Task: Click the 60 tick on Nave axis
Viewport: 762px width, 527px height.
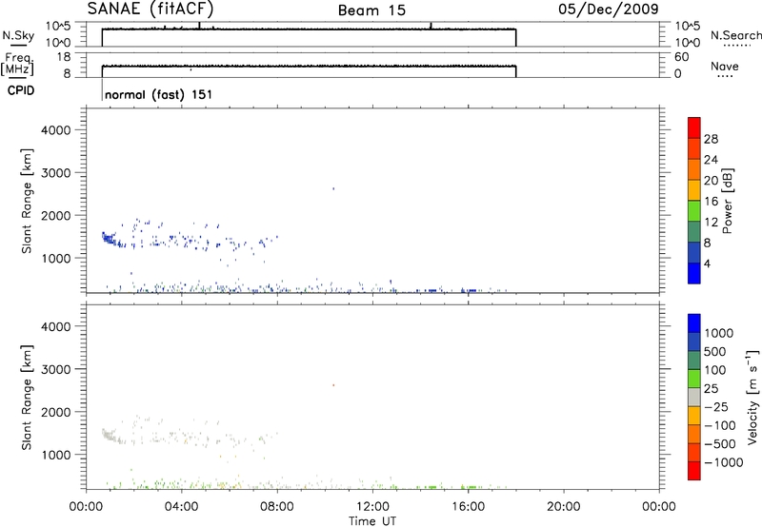Action: click(681, 57)
